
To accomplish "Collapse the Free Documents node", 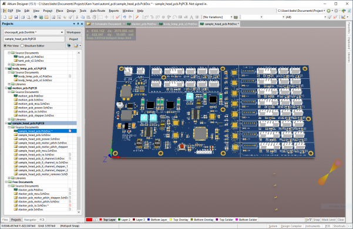I will click(6, 182).
